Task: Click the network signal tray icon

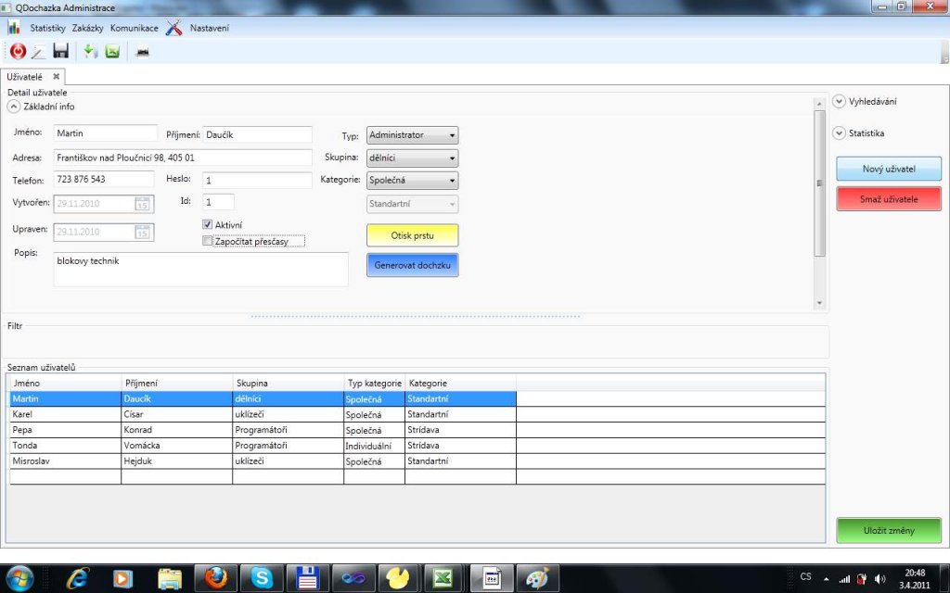Action: click(x=844, y=578)
